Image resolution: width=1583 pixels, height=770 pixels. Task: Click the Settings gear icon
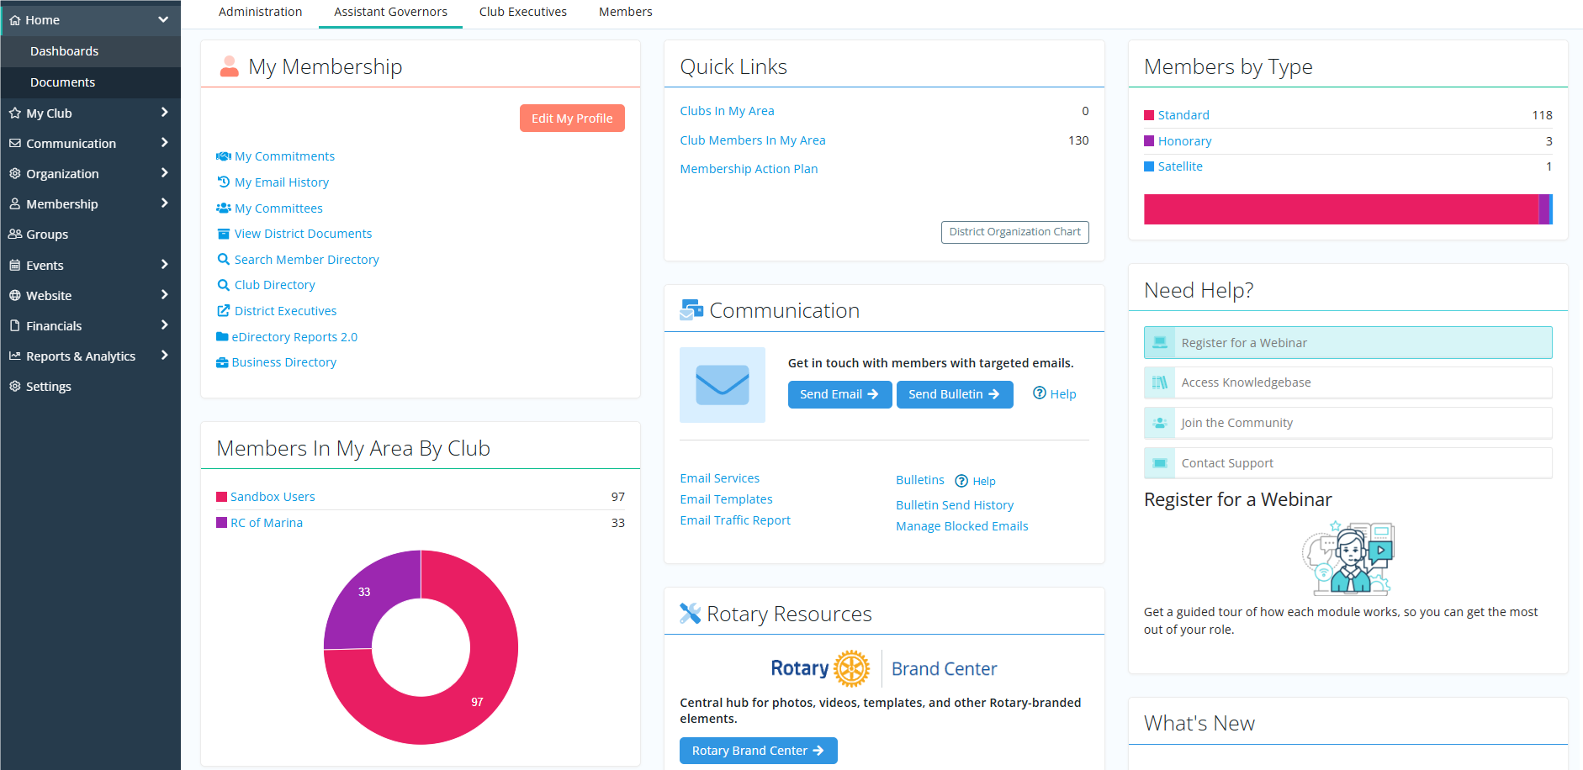(x=15, y=387)
